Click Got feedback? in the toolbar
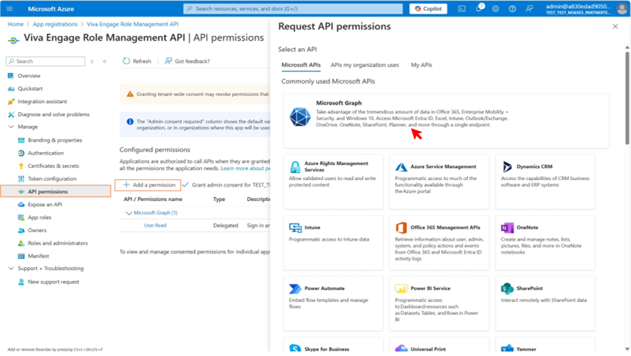 (187, 61)
